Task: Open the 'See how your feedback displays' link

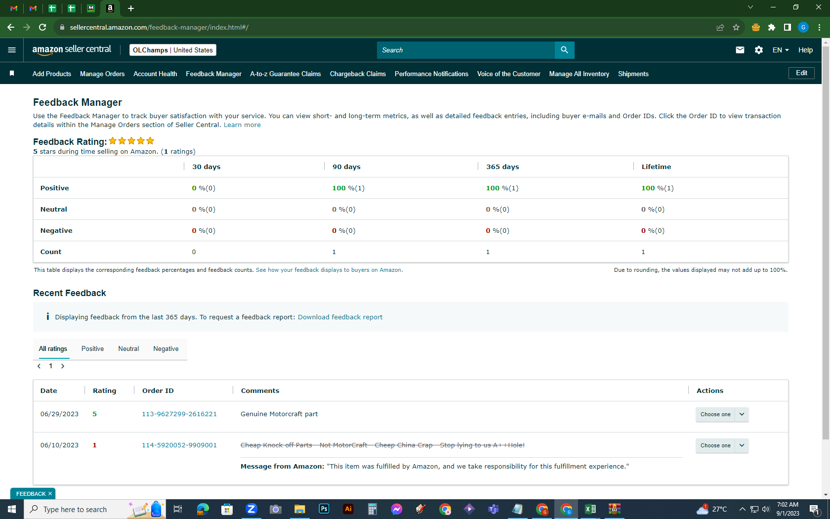Action: pyautogui.click(x=329, y=270)
